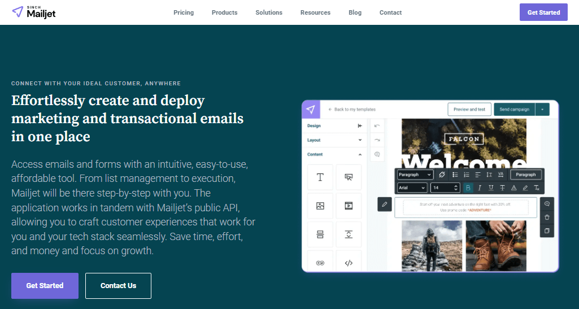
Task: Select the Image content block
Action: pyautogui.click(x=320, y=206)
